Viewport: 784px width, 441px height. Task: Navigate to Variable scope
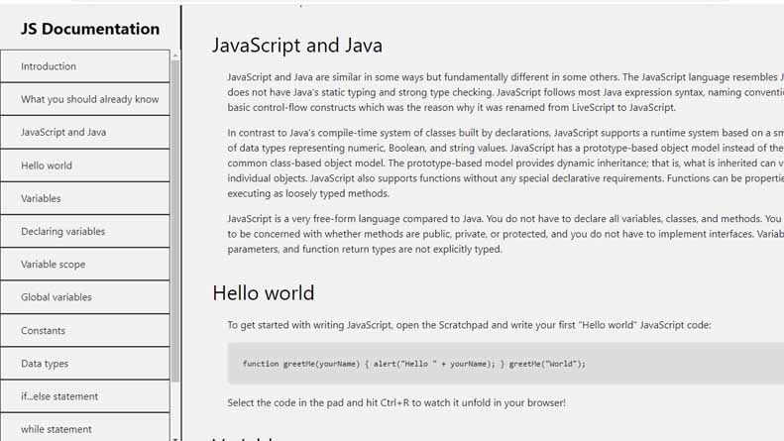(x=53, y=265)
